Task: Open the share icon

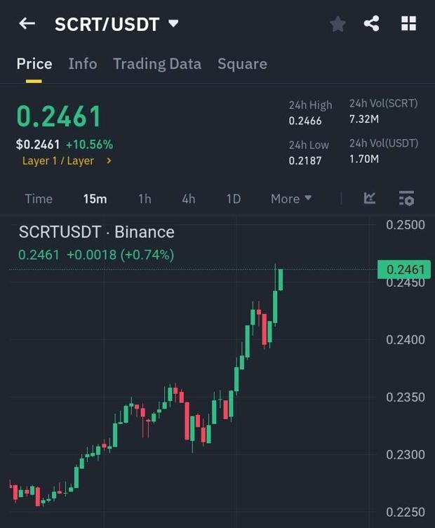Action: pyautogui.click(x=372, y=24)
